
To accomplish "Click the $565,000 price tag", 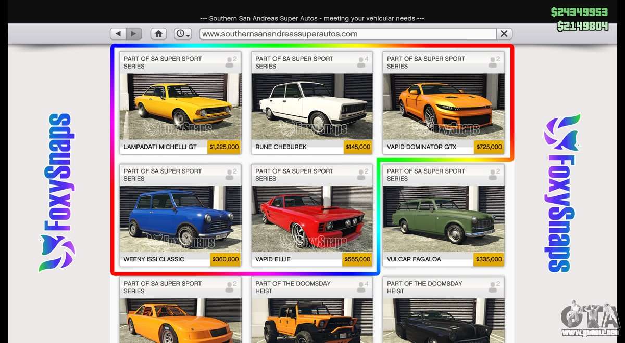I will [357, 259].
